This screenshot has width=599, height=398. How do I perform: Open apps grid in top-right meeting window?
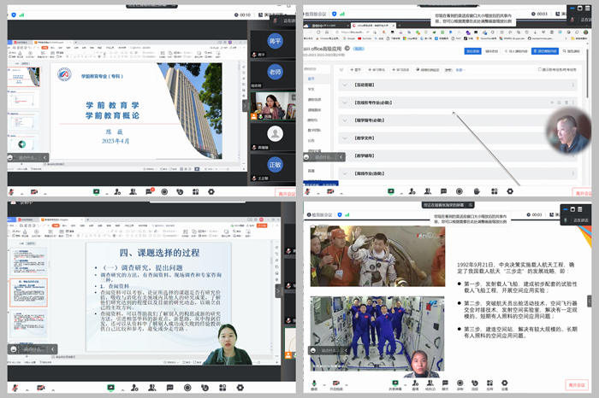(495, 191)
